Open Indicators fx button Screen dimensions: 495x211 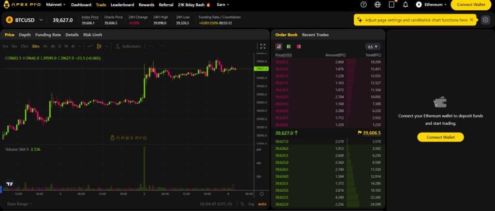click(x=128, y=46)
